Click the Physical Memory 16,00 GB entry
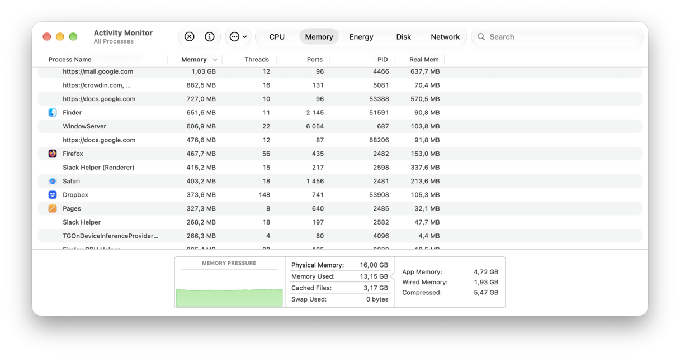This screenshot has height=358, width=680. (339, 265)
